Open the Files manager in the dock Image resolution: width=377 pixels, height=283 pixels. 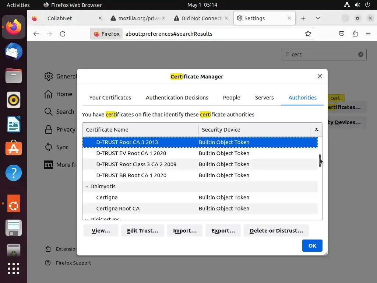point(14,76)
